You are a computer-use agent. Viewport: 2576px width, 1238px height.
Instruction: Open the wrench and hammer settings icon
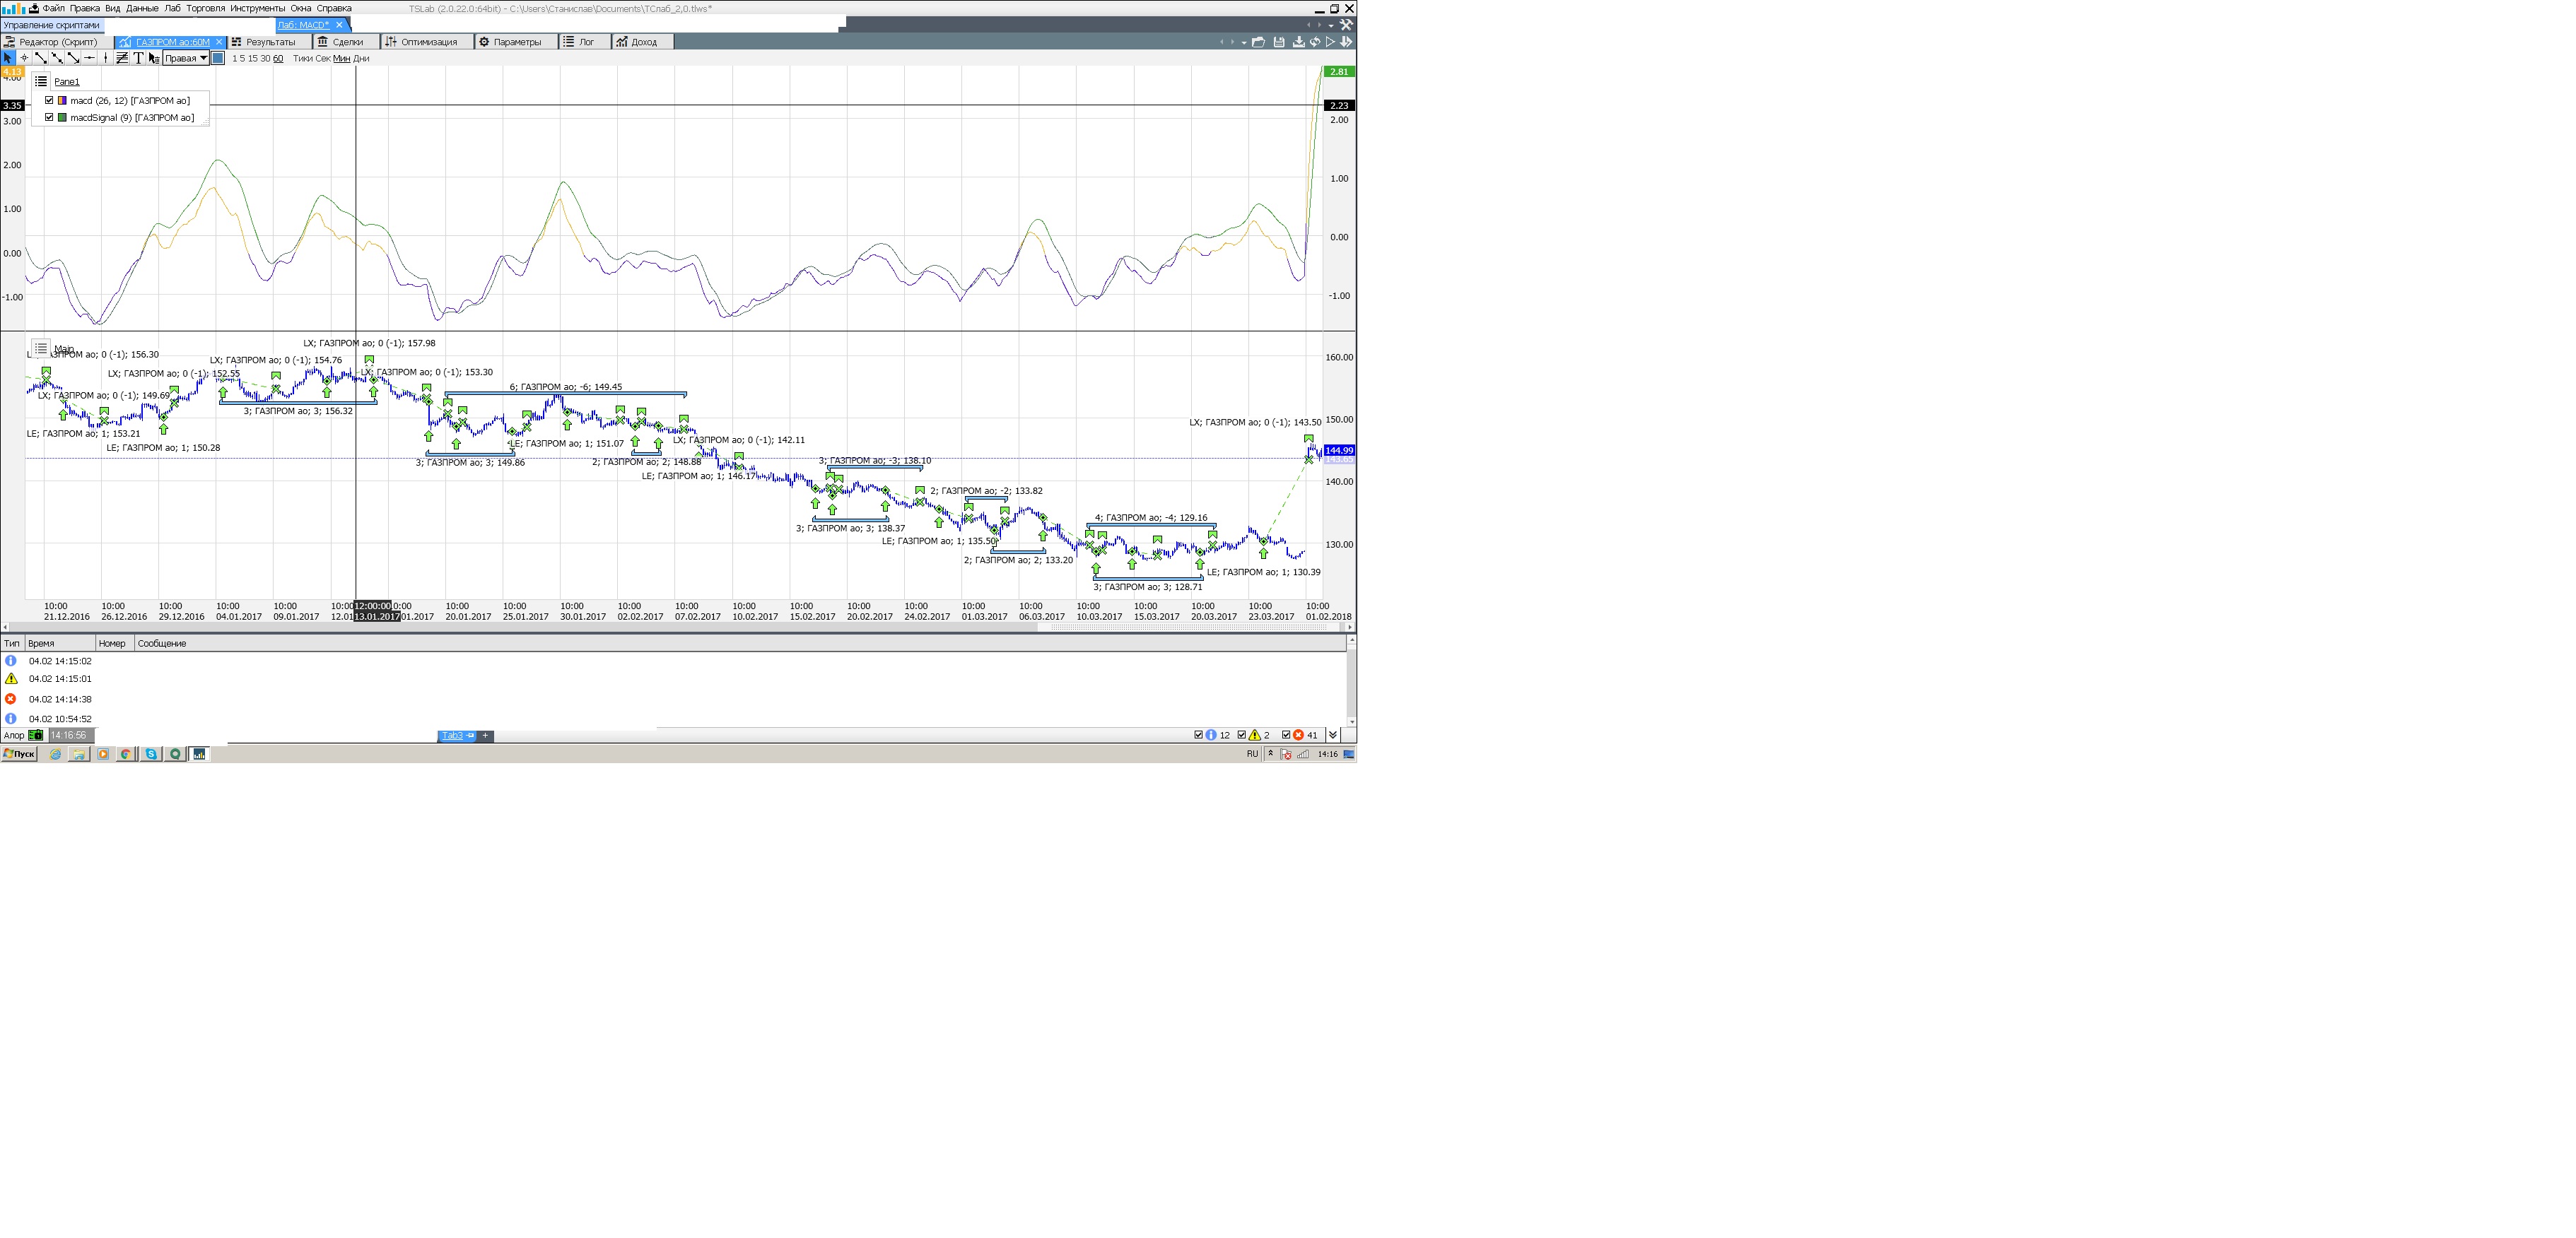tap(1346, 25)
